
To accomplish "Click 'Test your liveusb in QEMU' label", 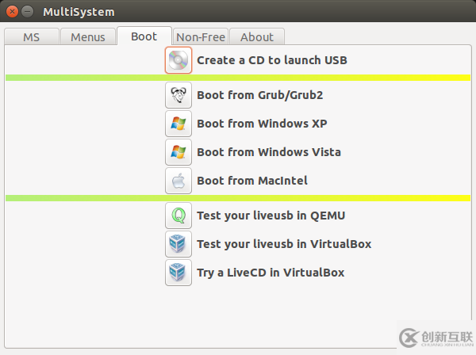I will click(271, 216).
